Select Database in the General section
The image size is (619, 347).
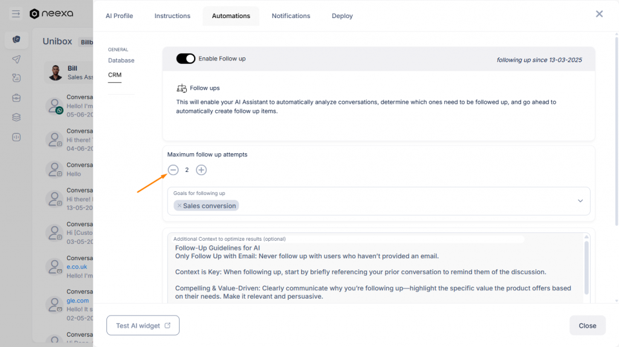121,60
